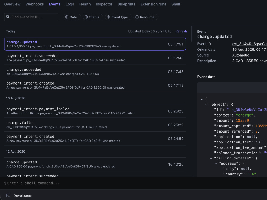
Task: Select payment_intent.created event at 05:17:18
Action: 95,85
